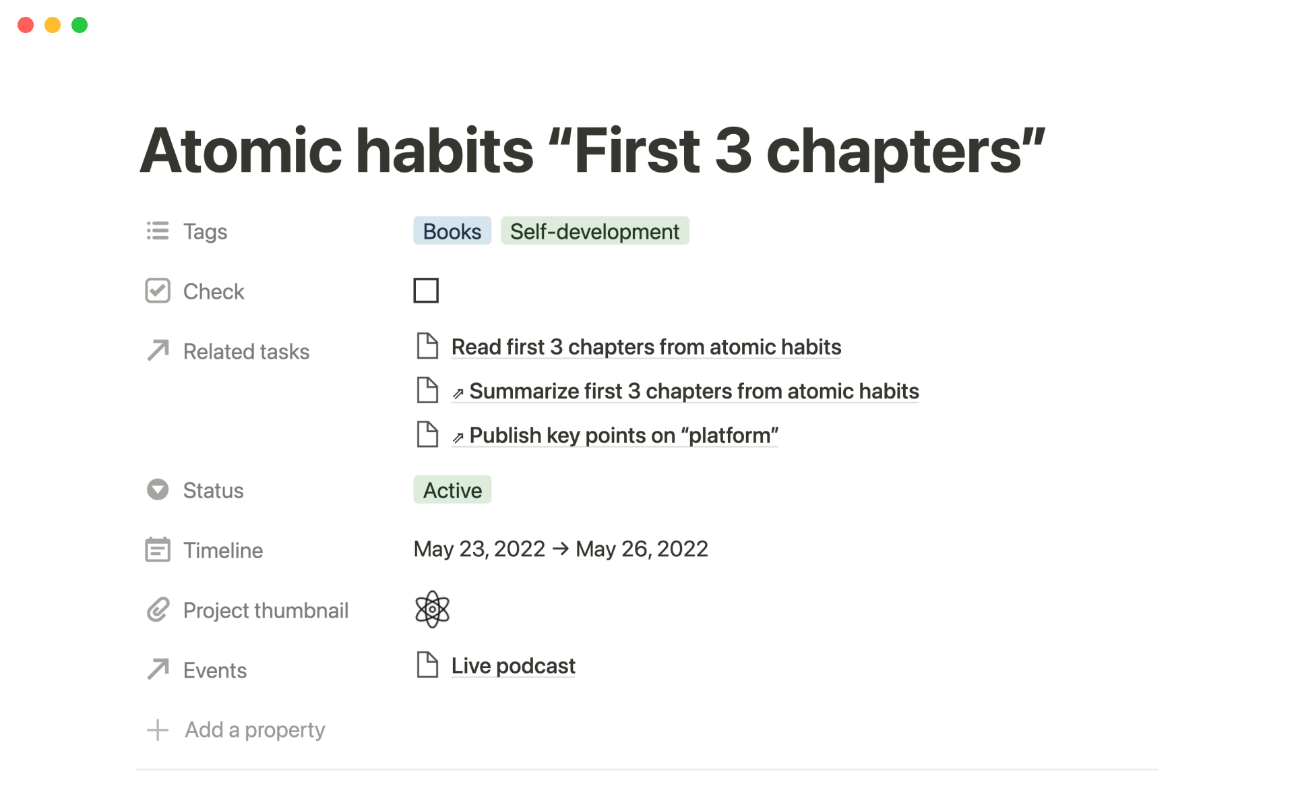Open Publish key points on platform task
The image size is (1294, 809).
coord(623,436)
